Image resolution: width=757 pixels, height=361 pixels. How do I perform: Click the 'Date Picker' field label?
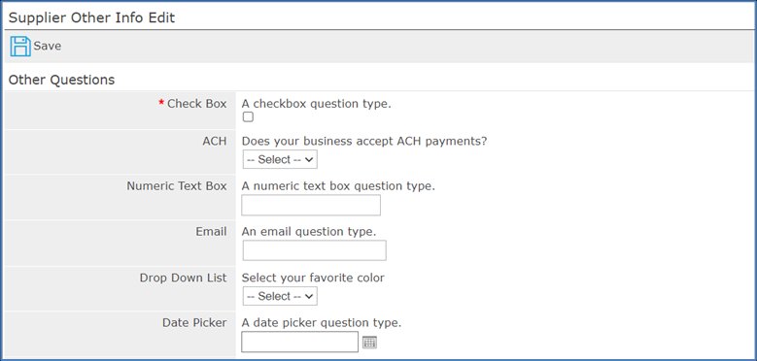click(x=194, y=322)
